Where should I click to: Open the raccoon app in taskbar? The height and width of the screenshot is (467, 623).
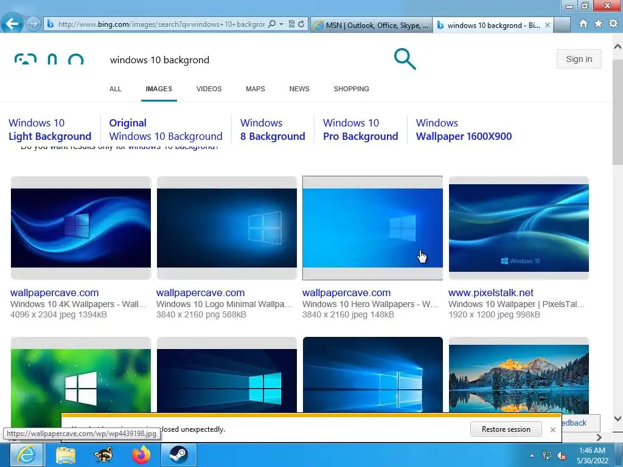(103, 455)
